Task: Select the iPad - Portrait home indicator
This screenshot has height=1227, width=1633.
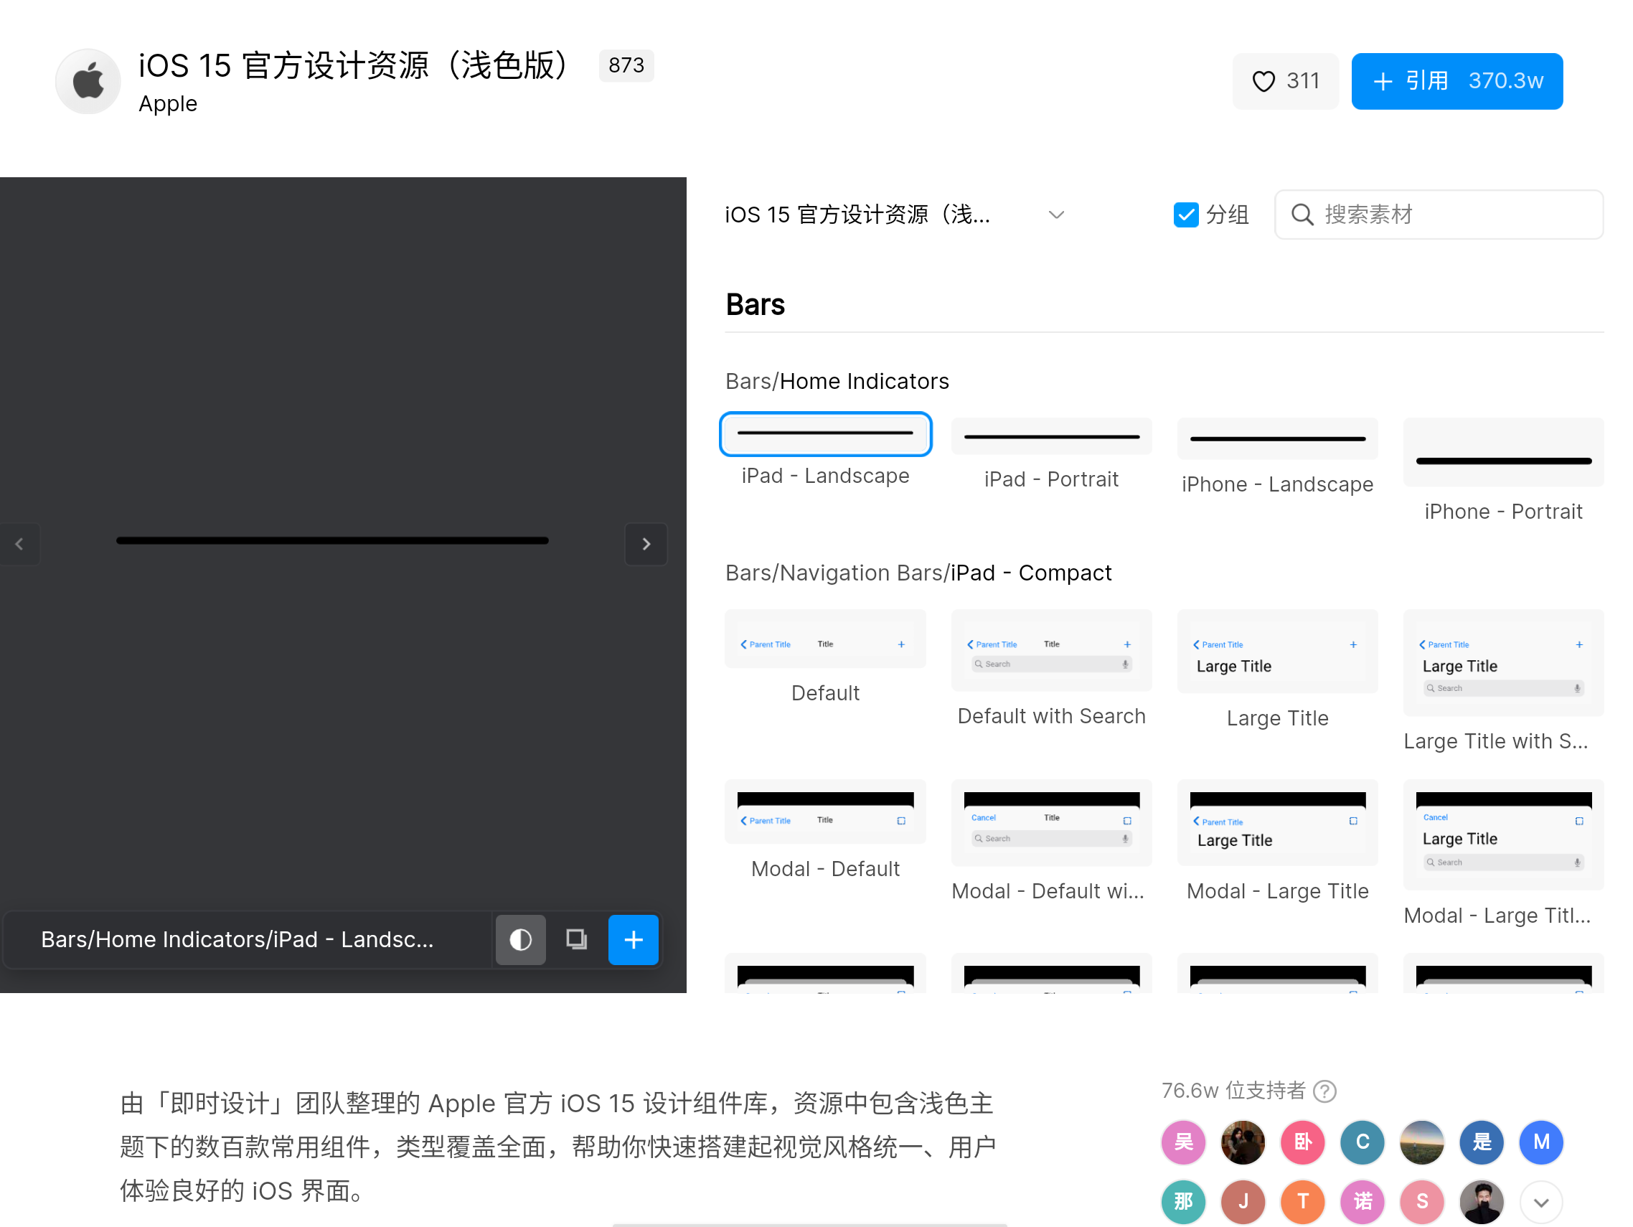Action: point(1051,437)
